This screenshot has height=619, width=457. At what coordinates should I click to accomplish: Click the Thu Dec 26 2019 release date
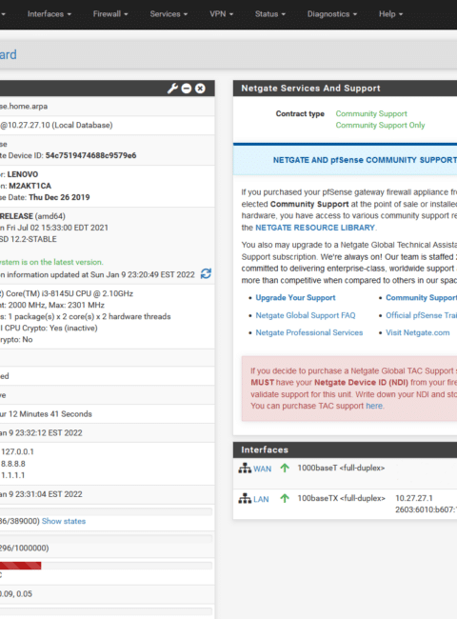59,197
